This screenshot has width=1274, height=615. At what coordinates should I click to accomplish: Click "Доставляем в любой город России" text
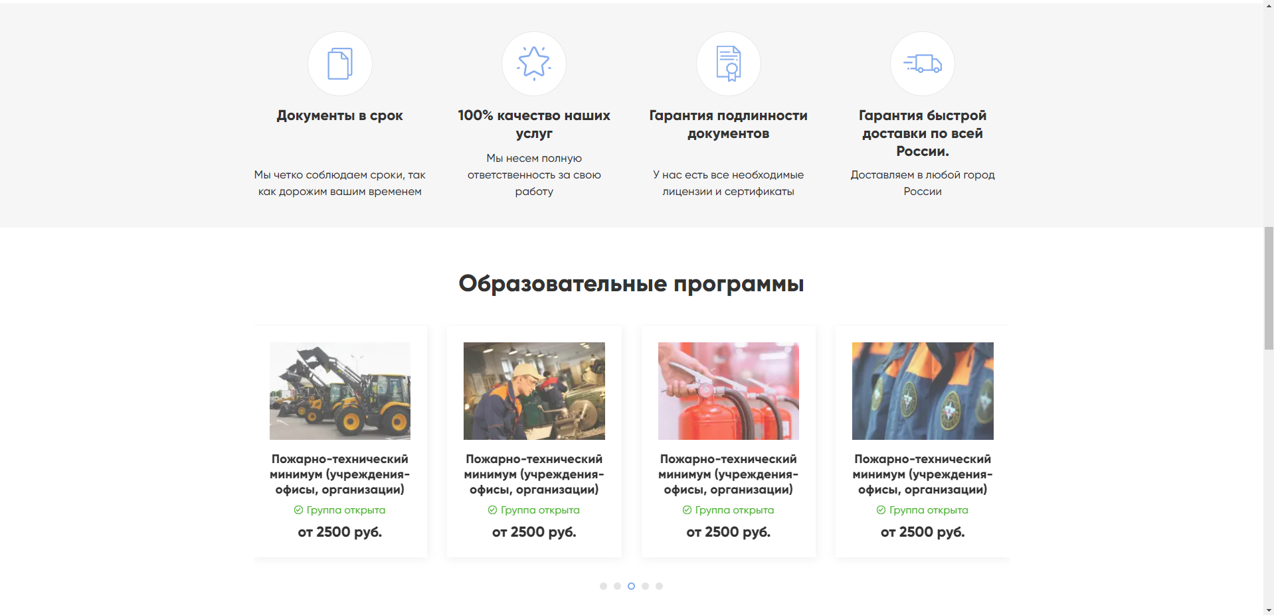(923, 183)
